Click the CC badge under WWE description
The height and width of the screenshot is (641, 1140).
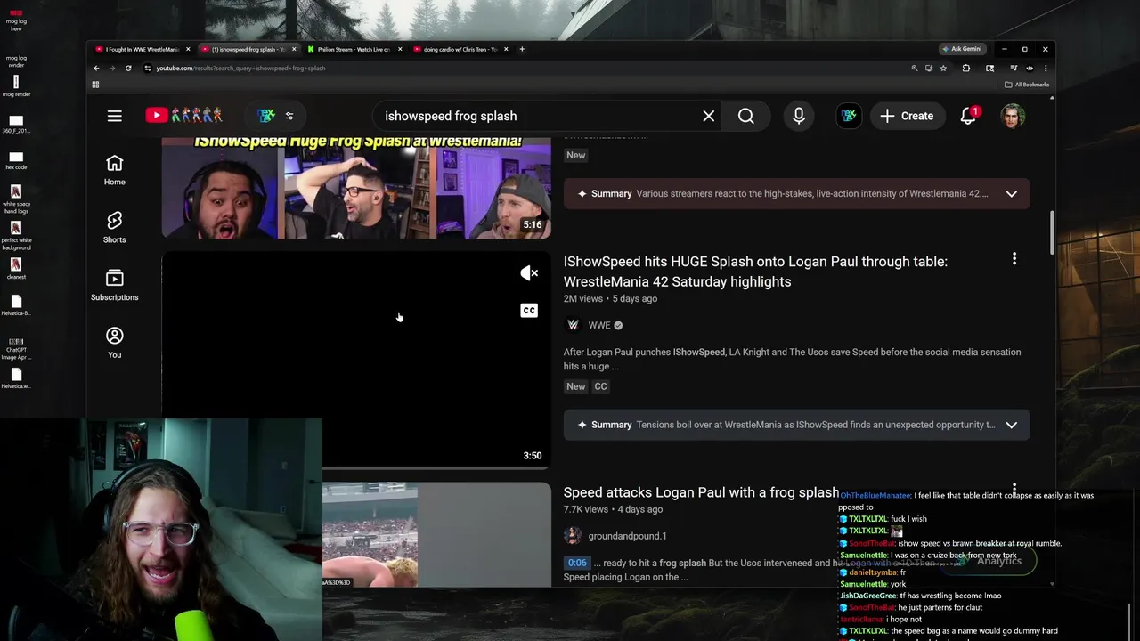600,386
